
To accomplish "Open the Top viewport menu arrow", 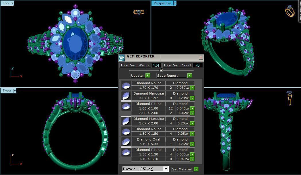I will [x=12, y=3].
